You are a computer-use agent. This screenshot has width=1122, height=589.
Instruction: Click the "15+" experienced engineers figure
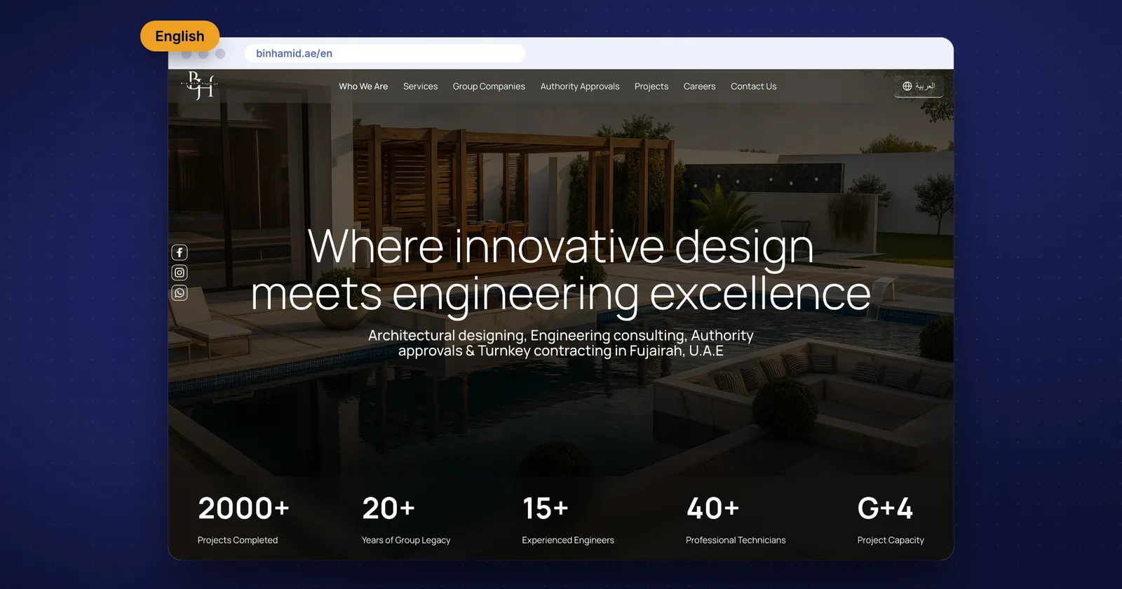pyautogui.click(x=545, y=508)
